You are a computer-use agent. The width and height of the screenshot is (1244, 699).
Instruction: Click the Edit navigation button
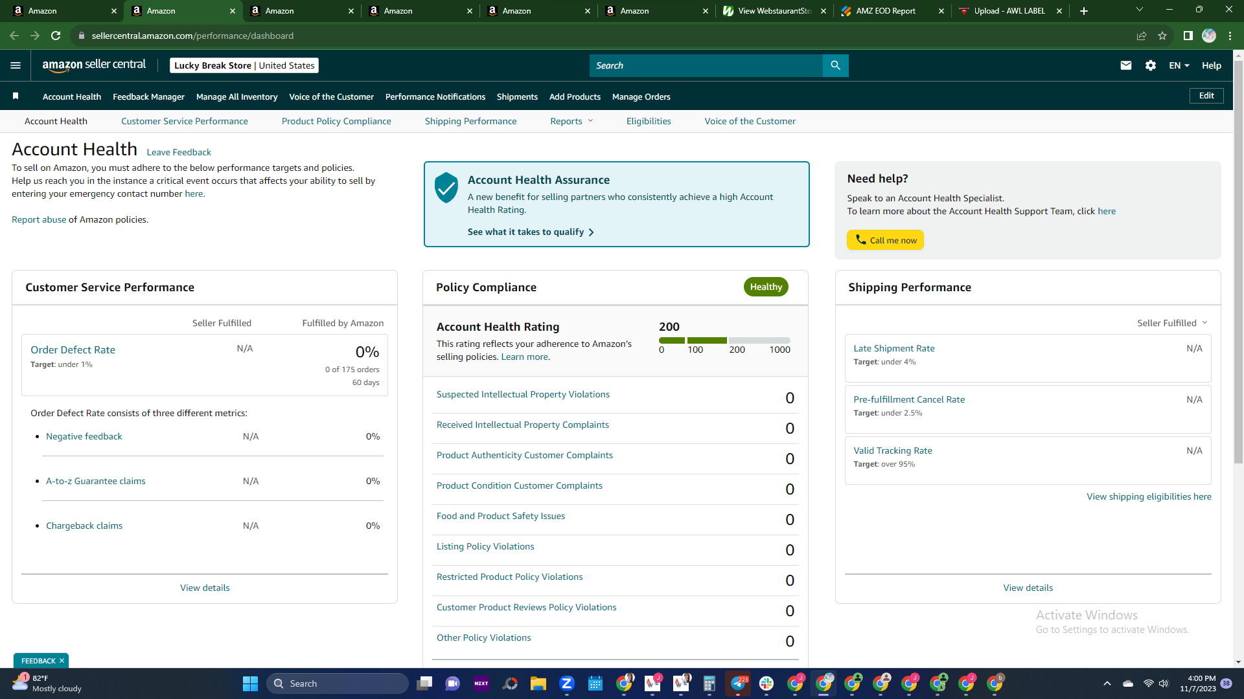[x=1206, y=96]
